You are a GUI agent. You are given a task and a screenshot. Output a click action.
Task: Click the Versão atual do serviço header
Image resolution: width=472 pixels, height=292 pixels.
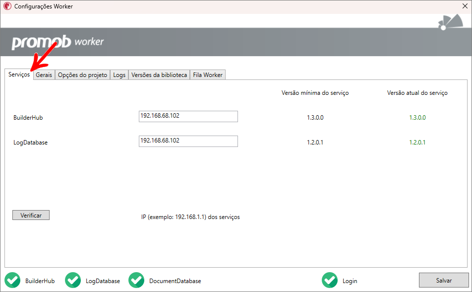pyautogui.click(x=417, y=93)
